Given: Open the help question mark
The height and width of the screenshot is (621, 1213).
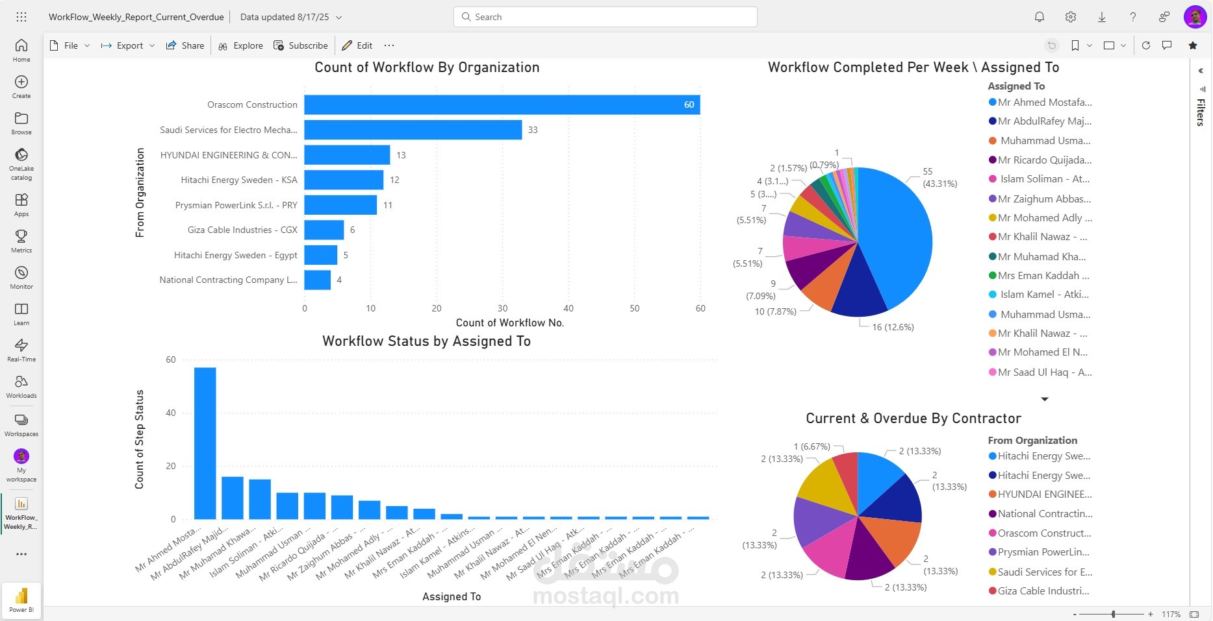Looking at the screenshot, I should (x=1133, y=17).
